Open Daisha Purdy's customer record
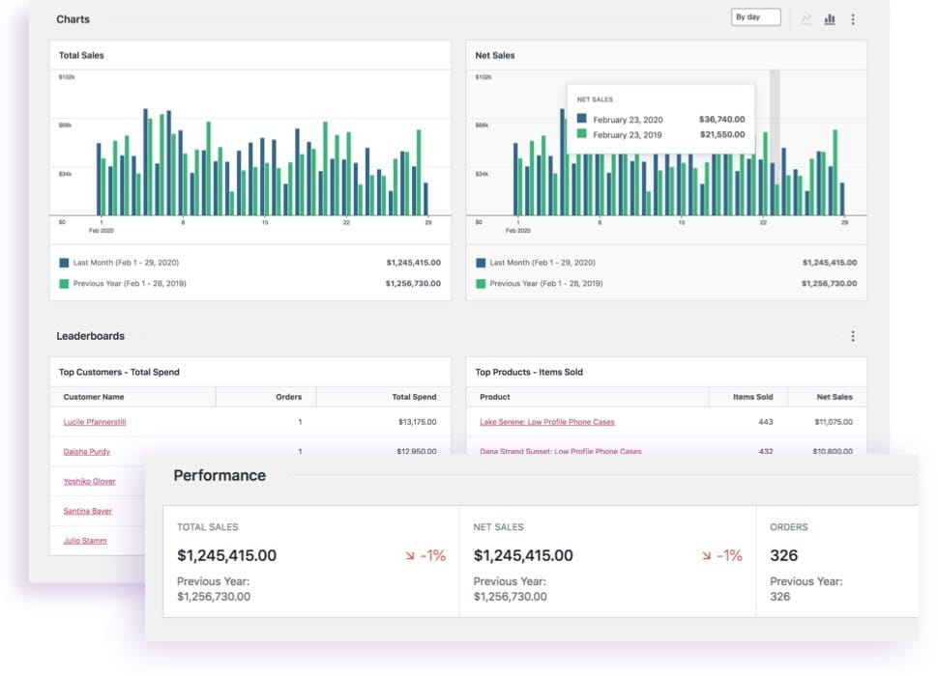The image size is (938, 676). click(x=88, y=451)
